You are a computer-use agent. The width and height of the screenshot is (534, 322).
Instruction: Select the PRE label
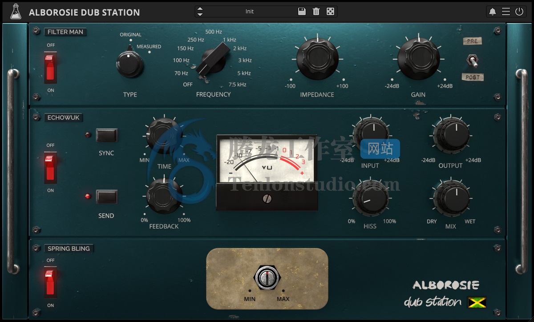[473, 41]
